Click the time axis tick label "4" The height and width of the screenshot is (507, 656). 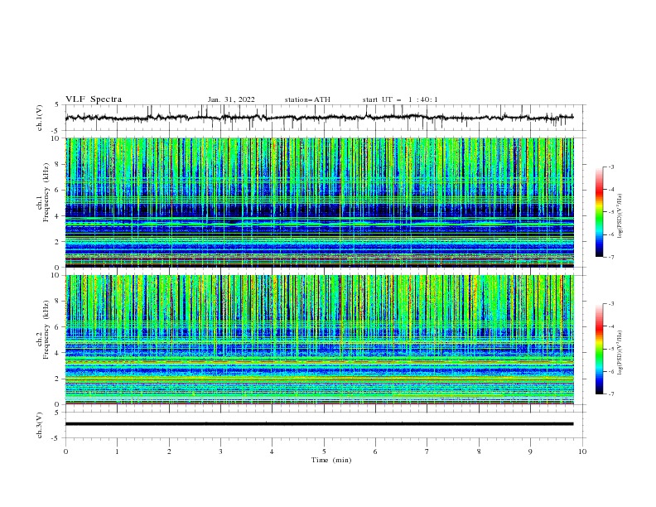[272, 451]
